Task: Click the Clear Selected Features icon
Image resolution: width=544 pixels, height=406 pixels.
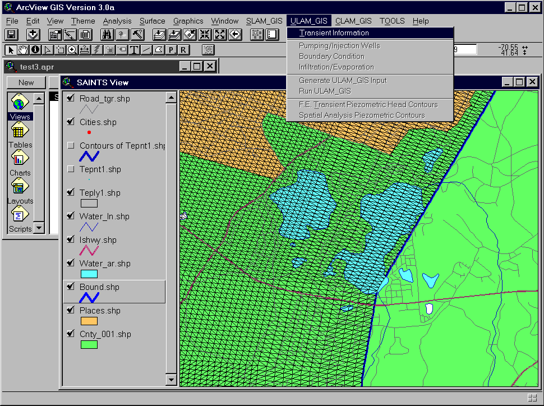Action: (273, 34)
